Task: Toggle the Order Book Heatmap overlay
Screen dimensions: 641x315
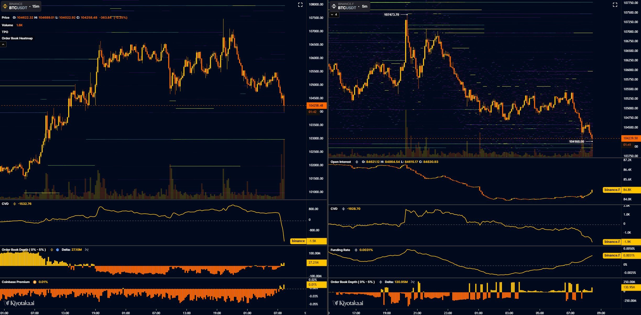Action: pos(17,38)
